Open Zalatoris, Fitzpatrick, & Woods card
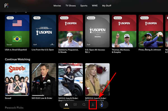This screenshot has height=111, width=168. point(71,31)
